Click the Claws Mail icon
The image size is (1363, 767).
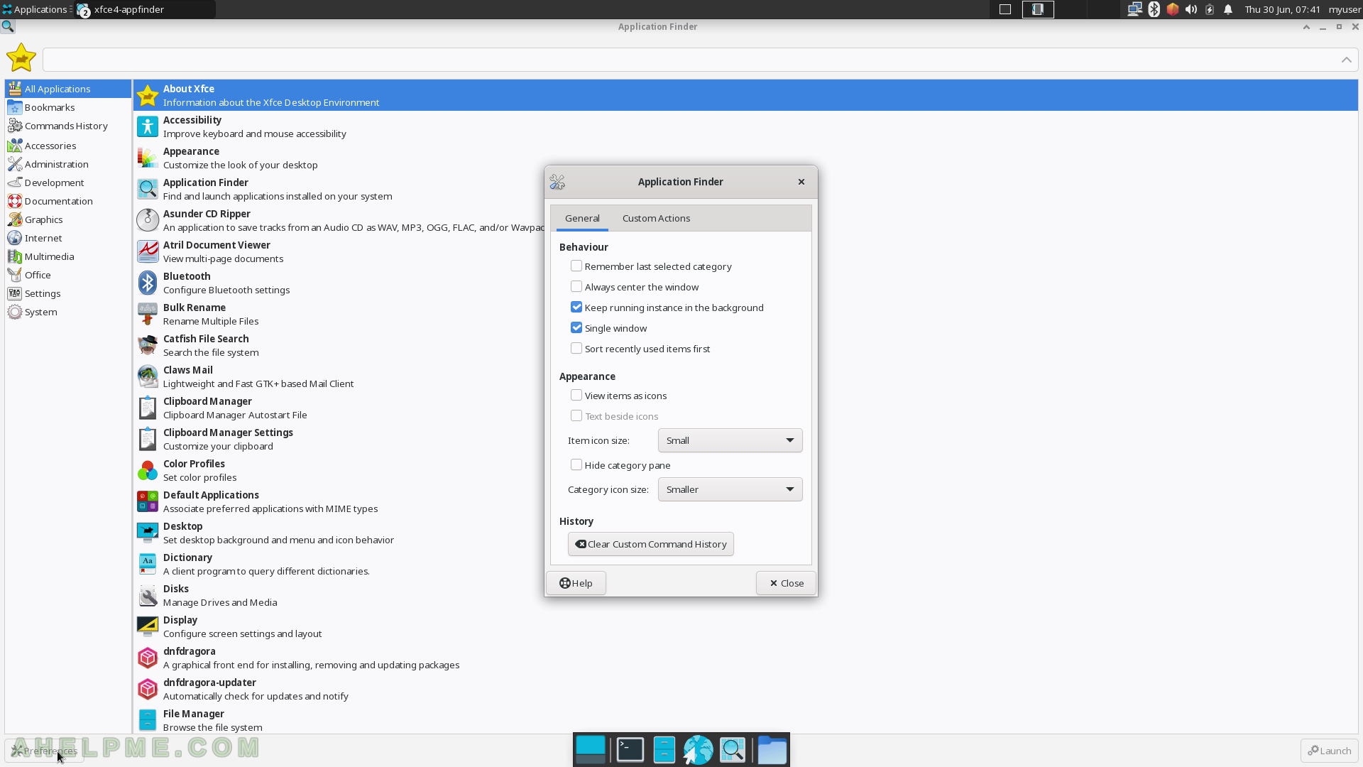[148, 376]
